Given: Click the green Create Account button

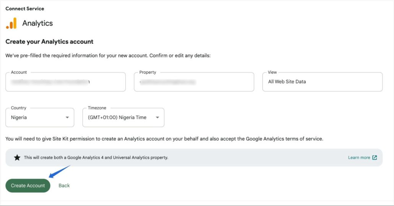Looking at the screenshot, I should [28, 186].
